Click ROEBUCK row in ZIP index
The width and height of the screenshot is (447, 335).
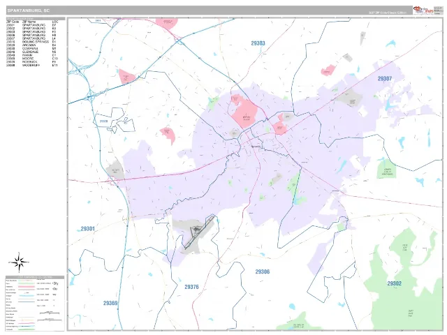point(32,62)
